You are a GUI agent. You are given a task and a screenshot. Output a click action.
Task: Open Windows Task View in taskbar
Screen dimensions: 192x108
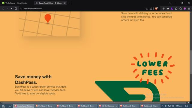pyautogui.click(x=4, y=106)
